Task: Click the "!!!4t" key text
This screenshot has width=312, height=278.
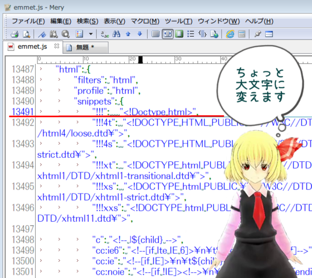Action: point(105,123)
